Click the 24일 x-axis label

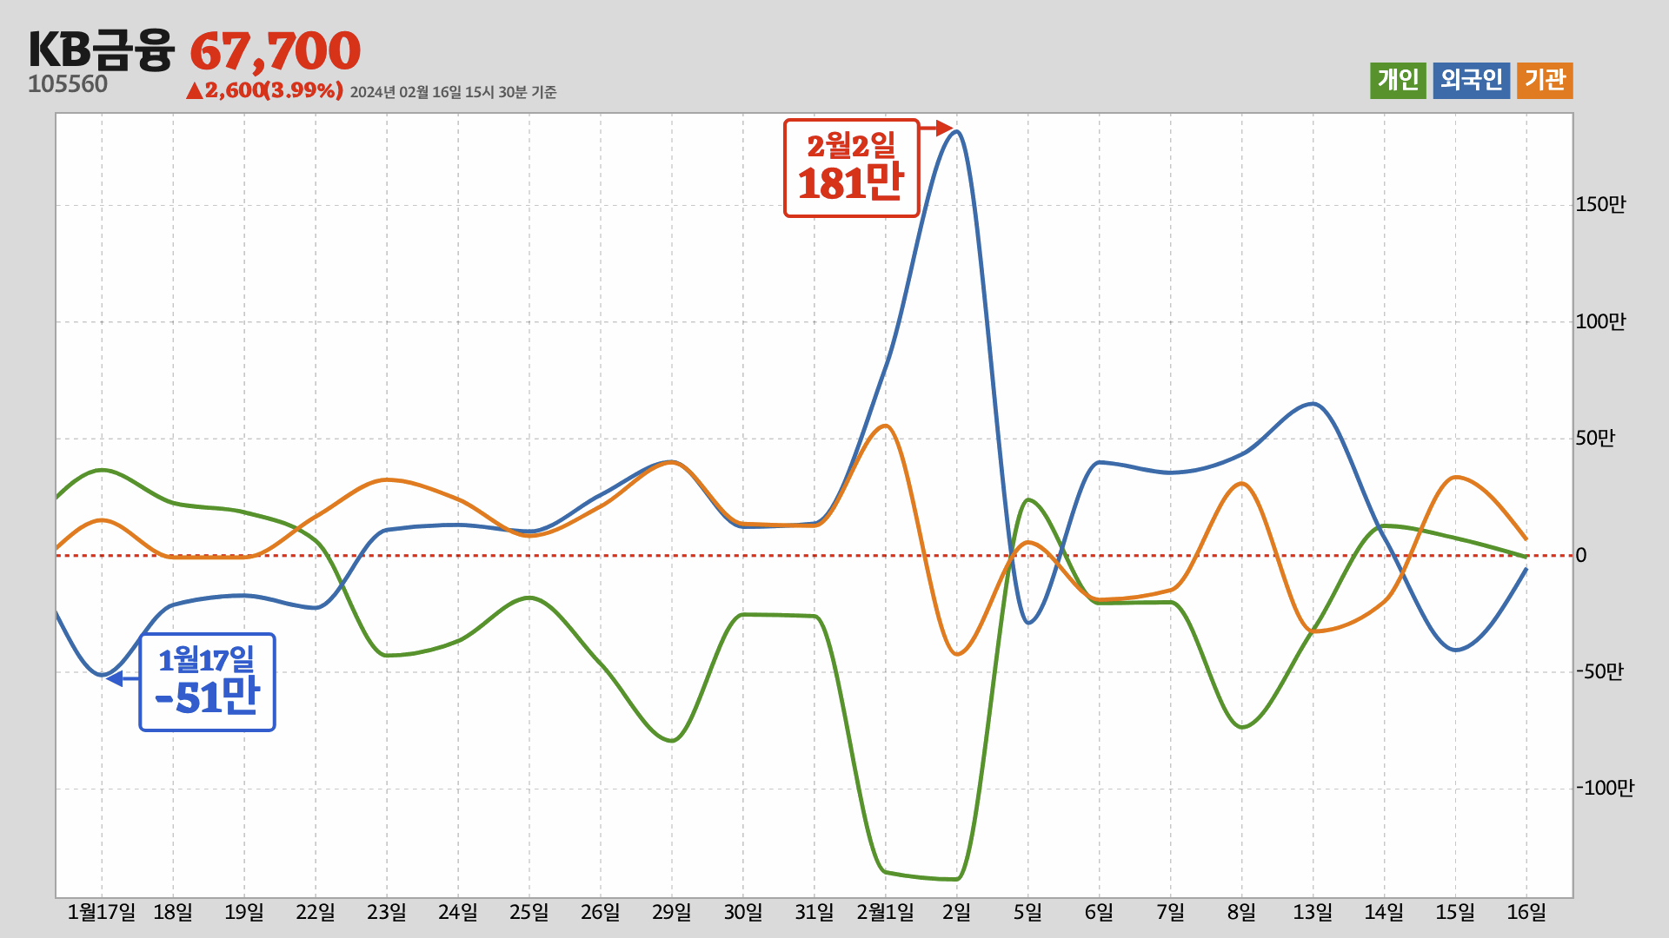tap(458, 913)
